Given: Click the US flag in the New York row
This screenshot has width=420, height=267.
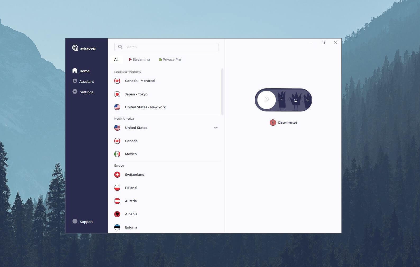Looking at the screenshot, I should click(x=117, y=107).
